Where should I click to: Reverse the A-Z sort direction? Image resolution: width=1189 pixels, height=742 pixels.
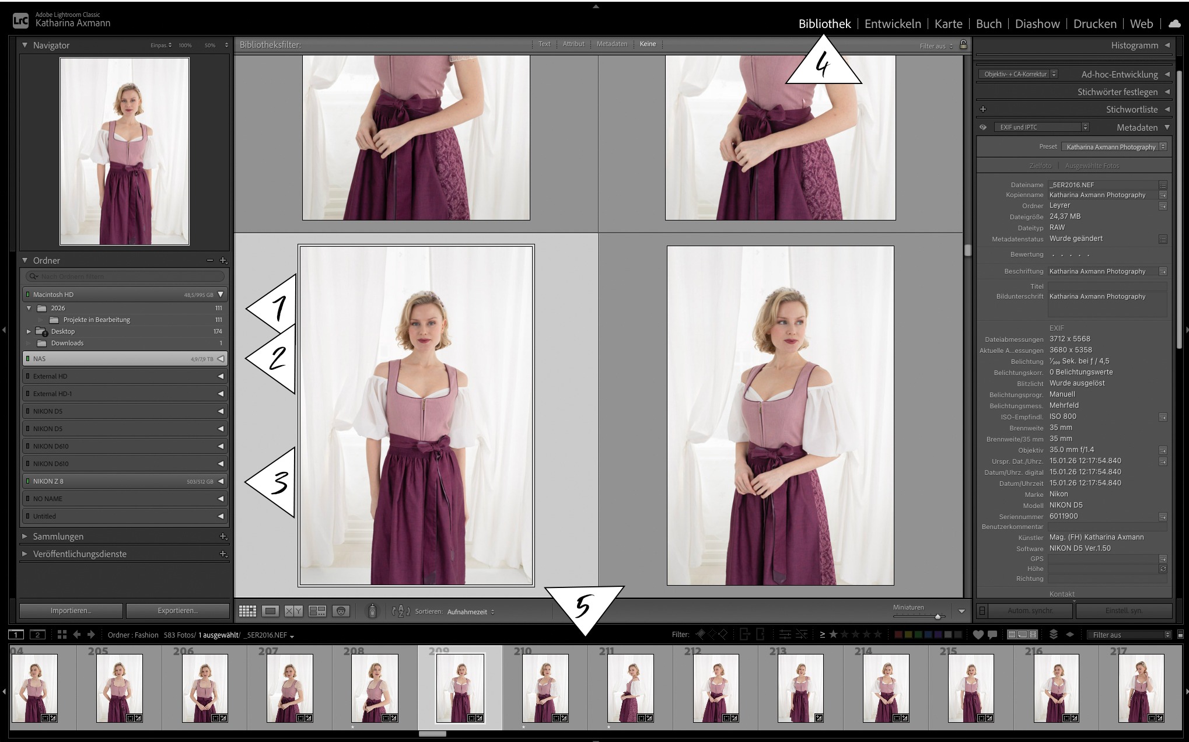401,611
